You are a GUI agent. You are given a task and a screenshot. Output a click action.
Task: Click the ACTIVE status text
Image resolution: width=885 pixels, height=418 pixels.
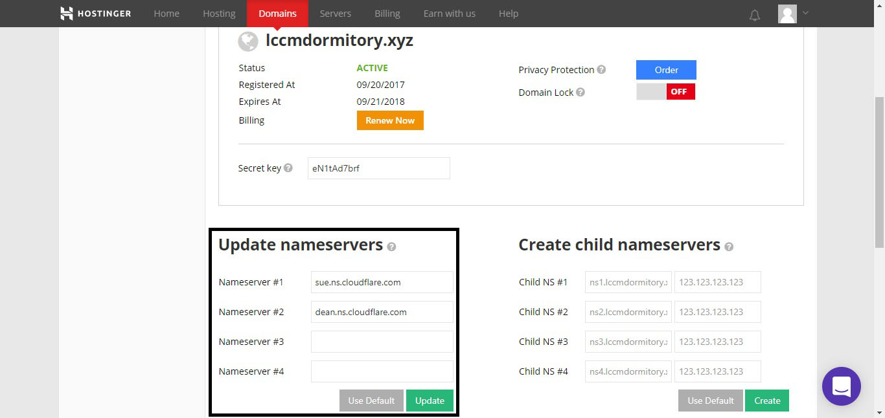pos(372,68)
